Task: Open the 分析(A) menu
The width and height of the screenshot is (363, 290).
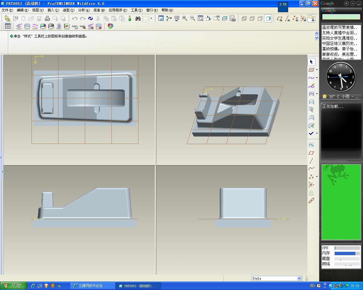Action: click(84, 10)
